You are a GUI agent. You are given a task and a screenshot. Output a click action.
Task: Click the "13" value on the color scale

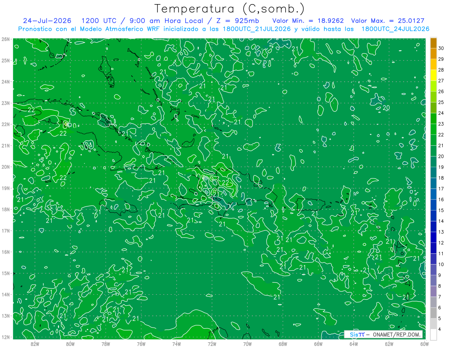(x=441, y=232)
